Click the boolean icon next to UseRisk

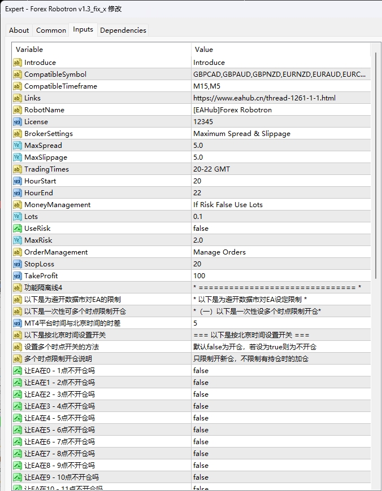pos(16,228)
